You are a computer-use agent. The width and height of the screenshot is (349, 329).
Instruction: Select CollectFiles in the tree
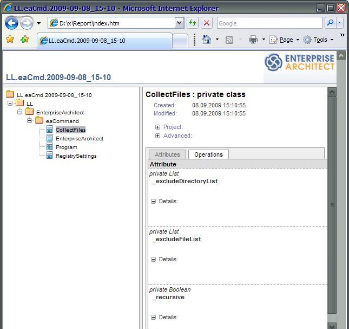pos(70,130)
